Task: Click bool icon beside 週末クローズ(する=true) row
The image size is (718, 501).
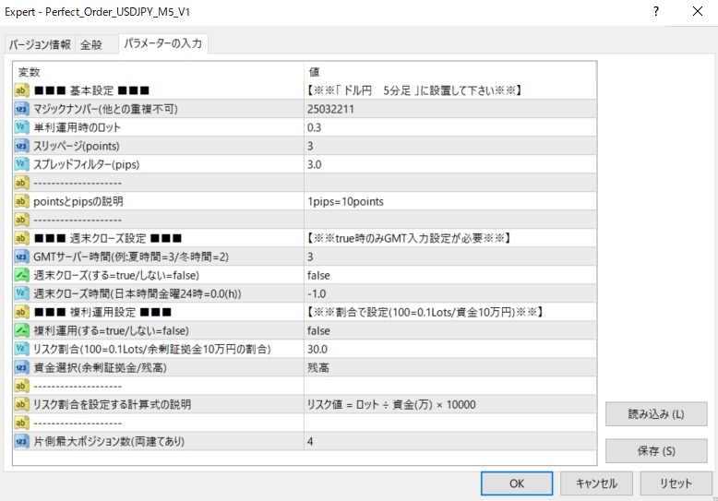Action: tap(21, 275)
